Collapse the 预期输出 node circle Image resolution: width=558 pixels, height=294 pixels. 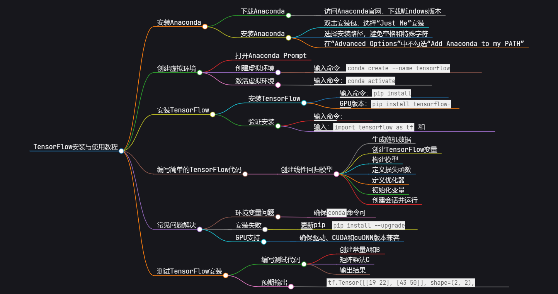[x=291, y=287]
